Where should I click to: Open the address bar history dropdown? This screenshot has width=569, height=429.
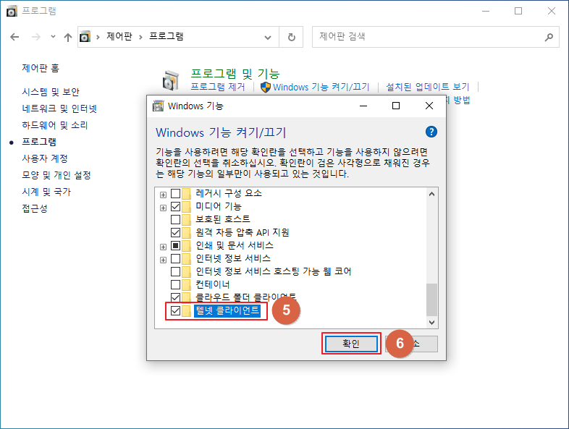point(268,38)
